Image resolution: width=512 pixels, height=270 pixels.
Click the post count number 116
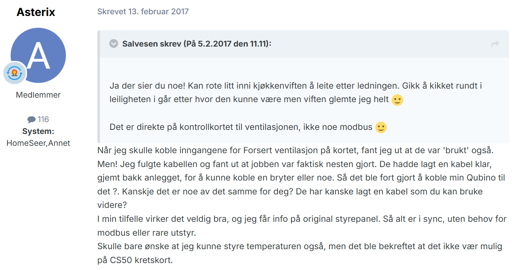pos(43,120)
